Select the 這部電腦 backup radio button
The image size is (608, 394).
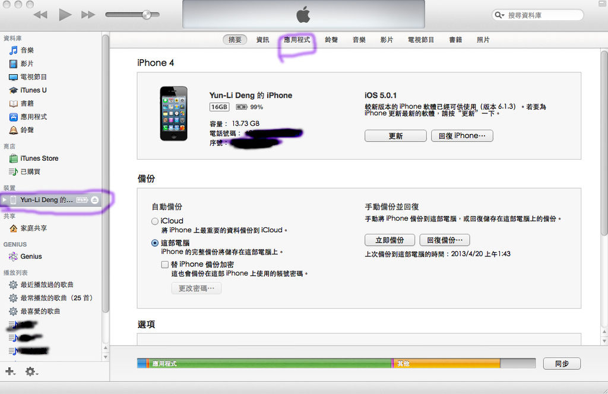pyautogui.click(x=155, y=243)
